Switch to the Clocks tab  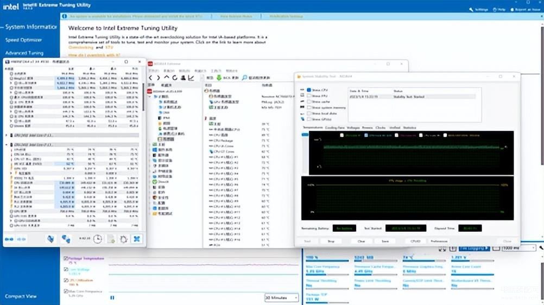(380, 128)
